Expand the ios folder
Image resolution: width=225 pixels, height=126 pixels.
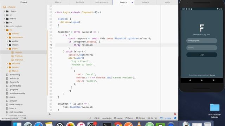pos(5,22)
